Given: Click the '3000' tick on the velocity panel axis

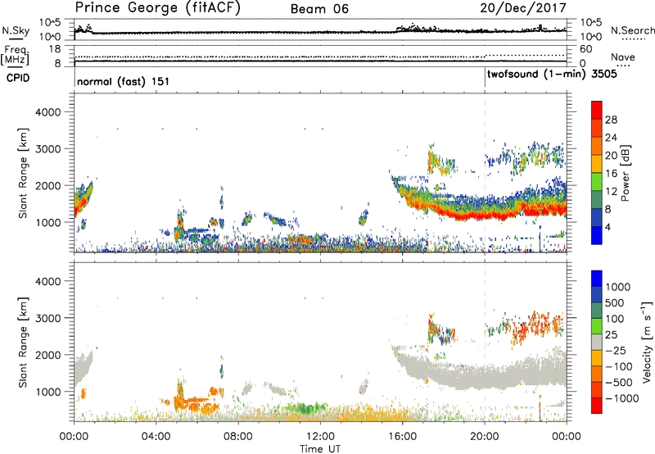Looking at the screenshot, I should 47,318.
